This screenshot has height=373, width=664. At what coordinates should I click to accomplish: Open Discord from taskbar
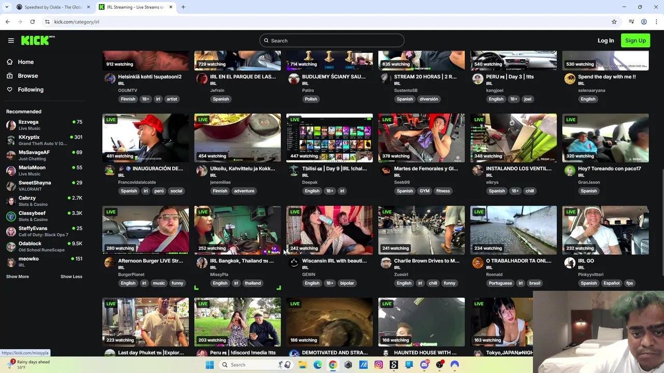pos(424,365)
